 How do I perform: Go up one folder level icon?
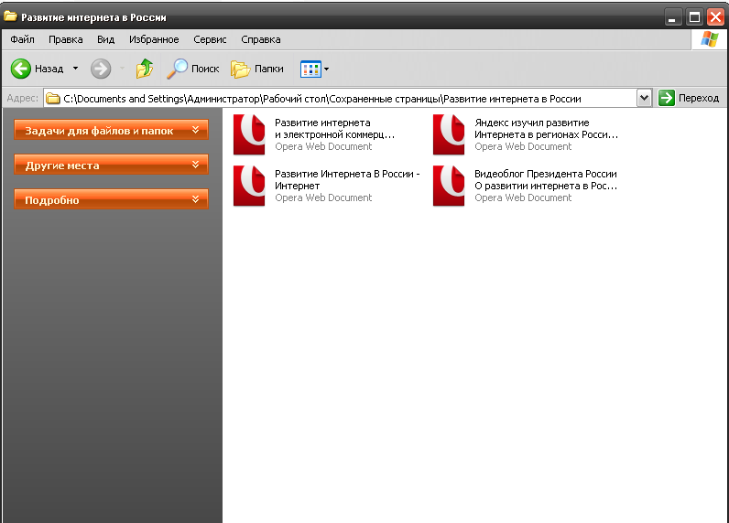[145, 69]
